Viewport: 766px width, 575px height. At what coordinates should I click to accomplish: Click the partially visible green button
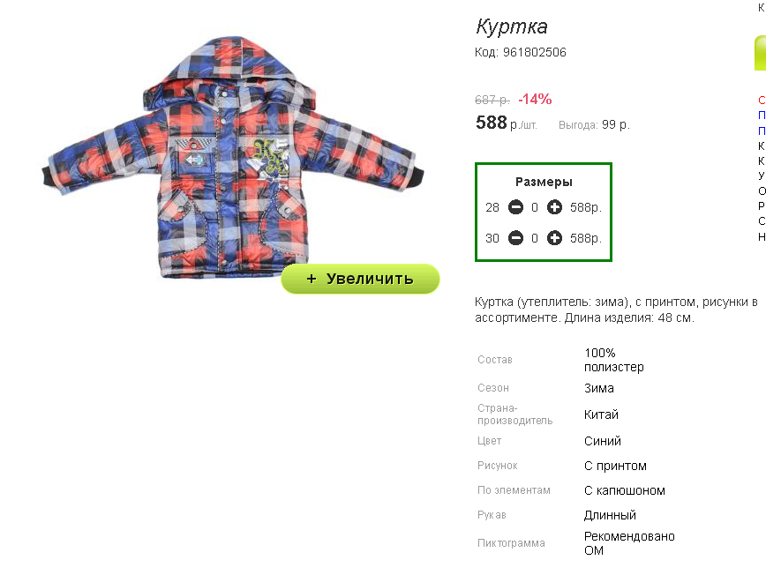point(760,53)
